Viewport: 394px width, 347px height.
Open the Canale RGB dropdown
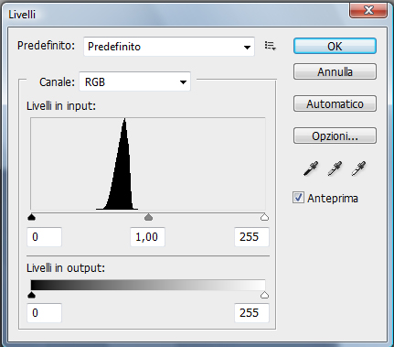pos(134,81)
